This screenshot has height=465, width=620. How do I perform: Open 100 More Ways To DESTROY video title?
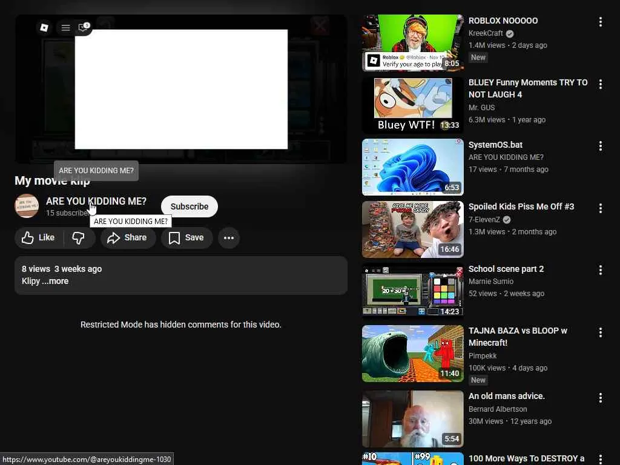(526, 459)
